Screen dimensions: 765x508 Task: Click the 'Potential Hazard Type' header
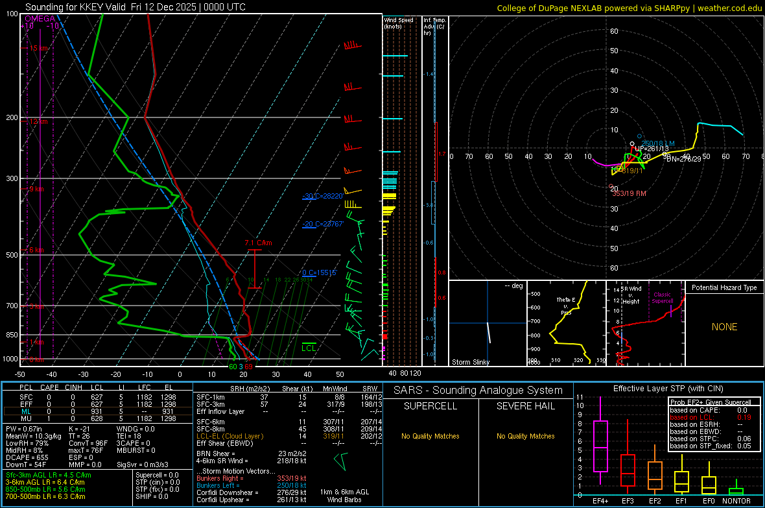(x=724, y=287)
